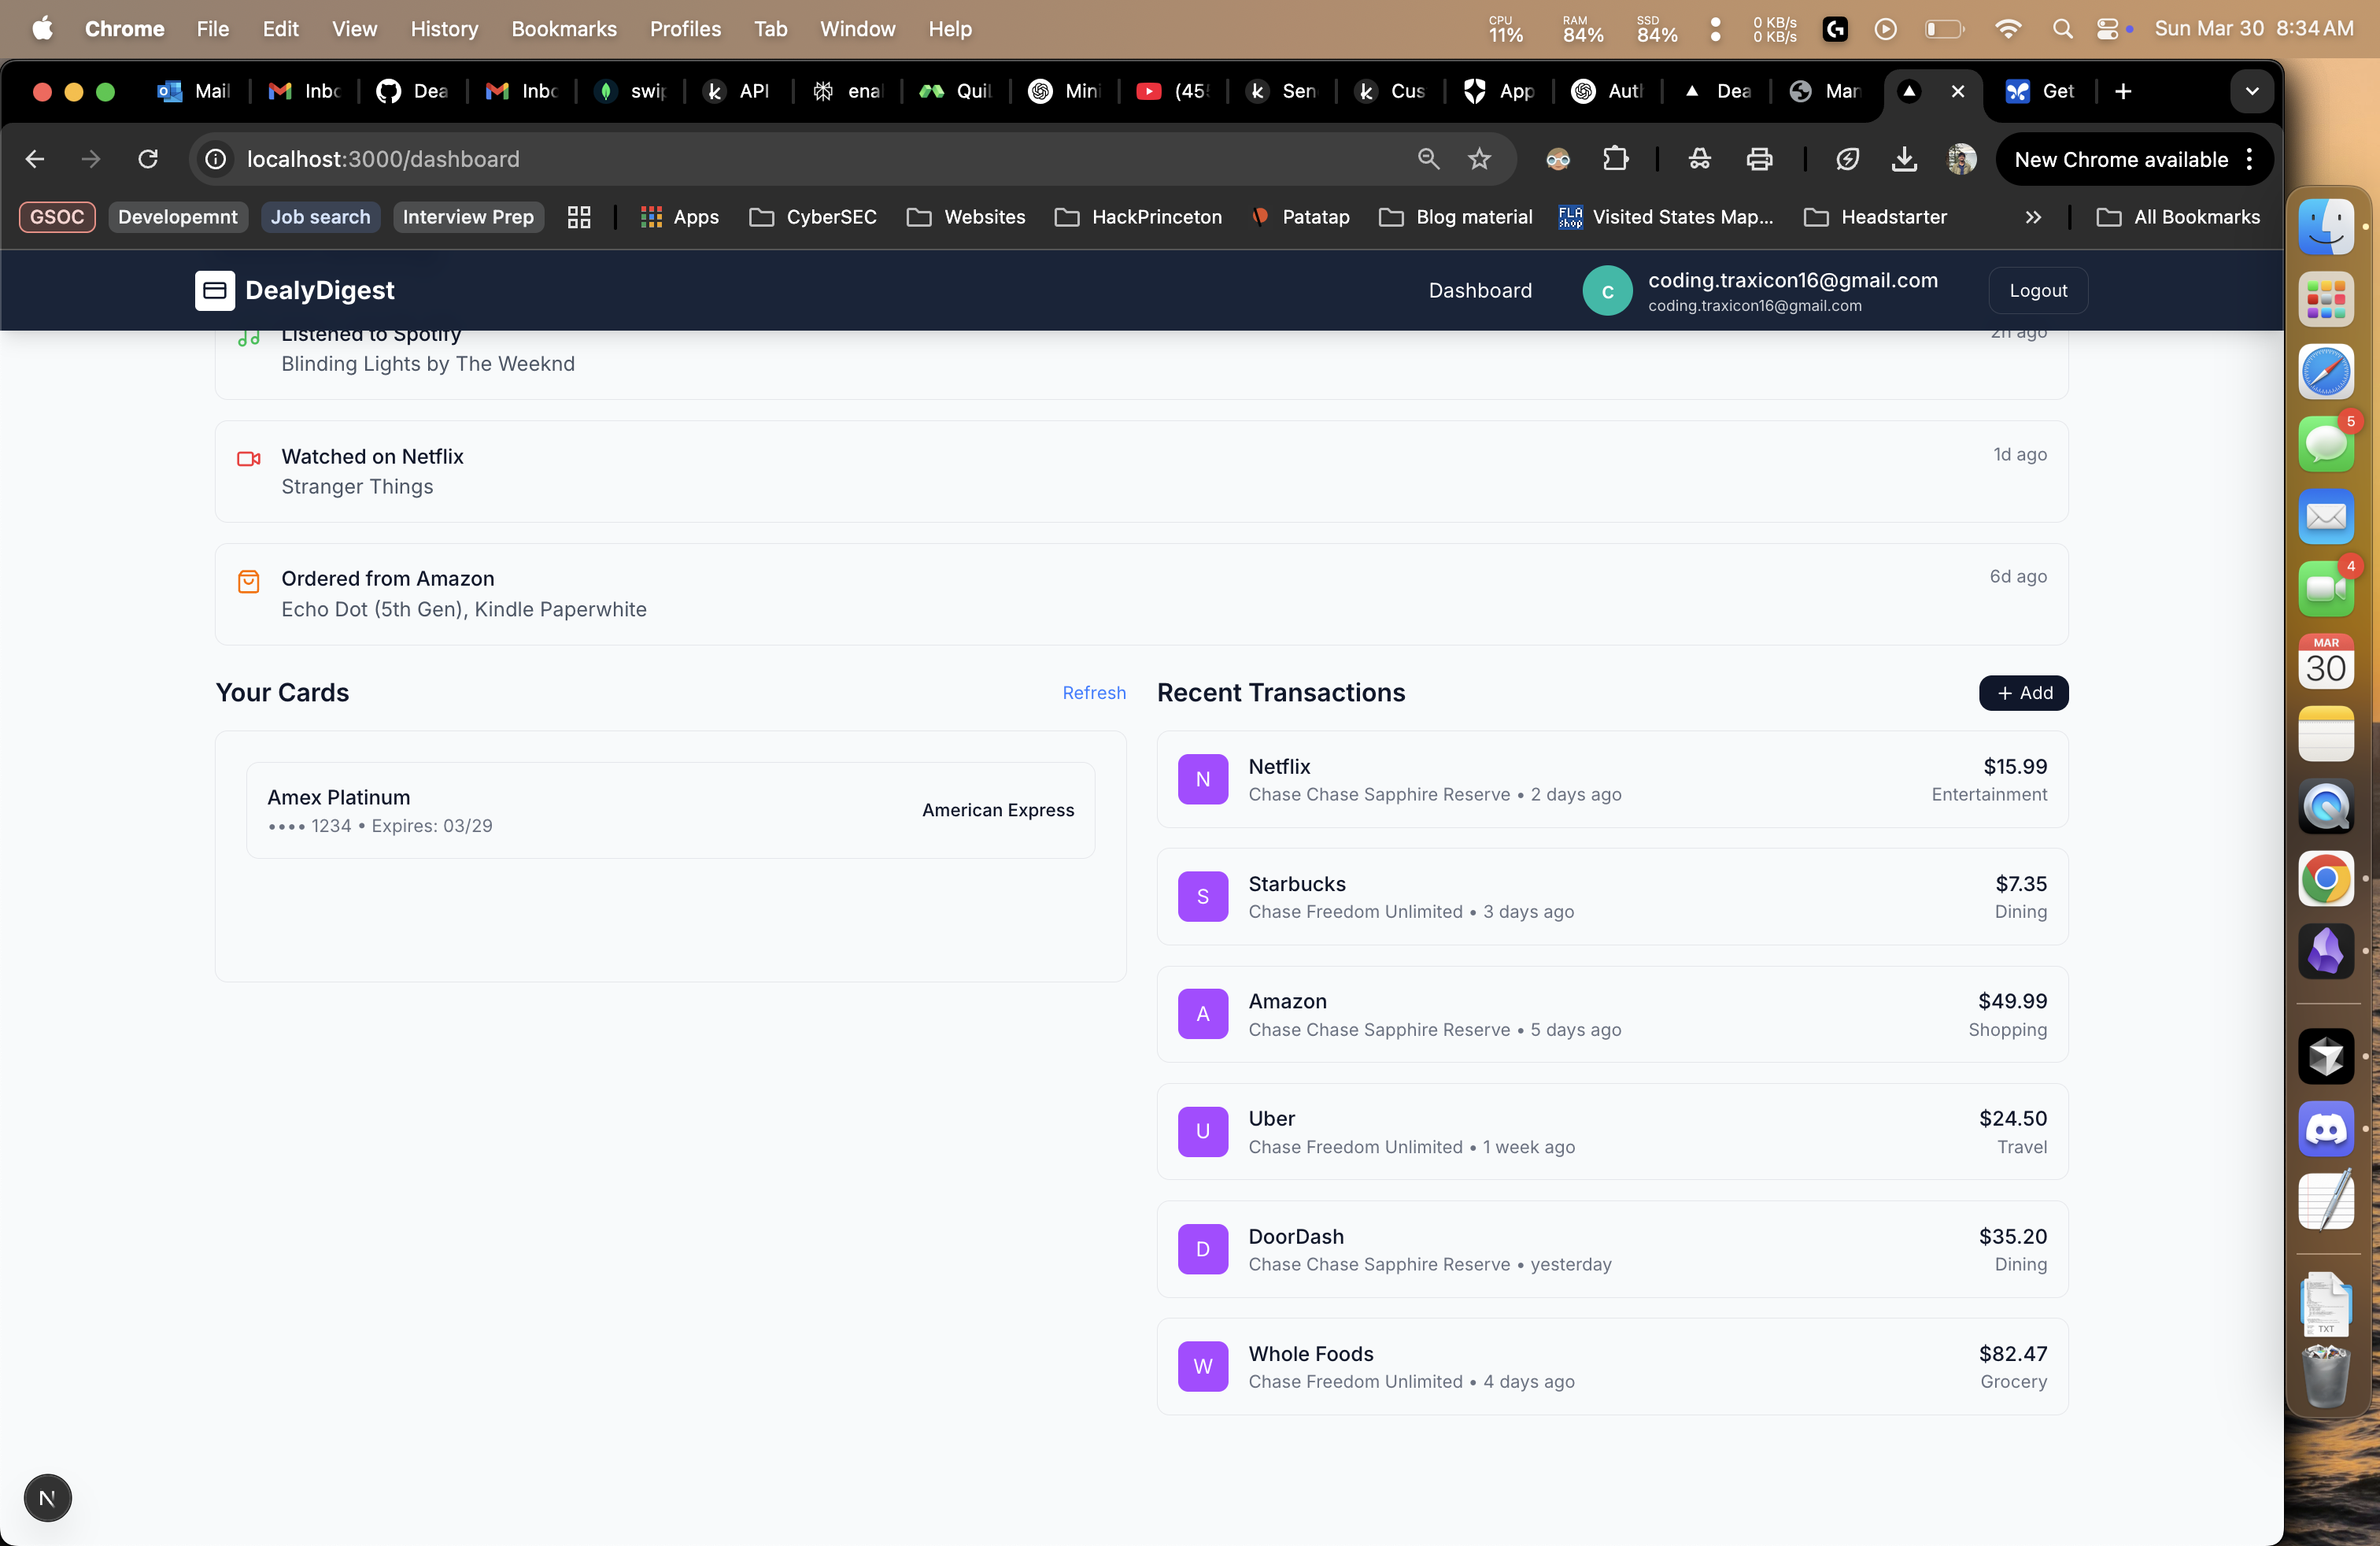Image resolution: width=2380 pixels, height=1546 pixels.
Task: Click the downloads icon in the toolbar
Action: [x=1904, y=159]
